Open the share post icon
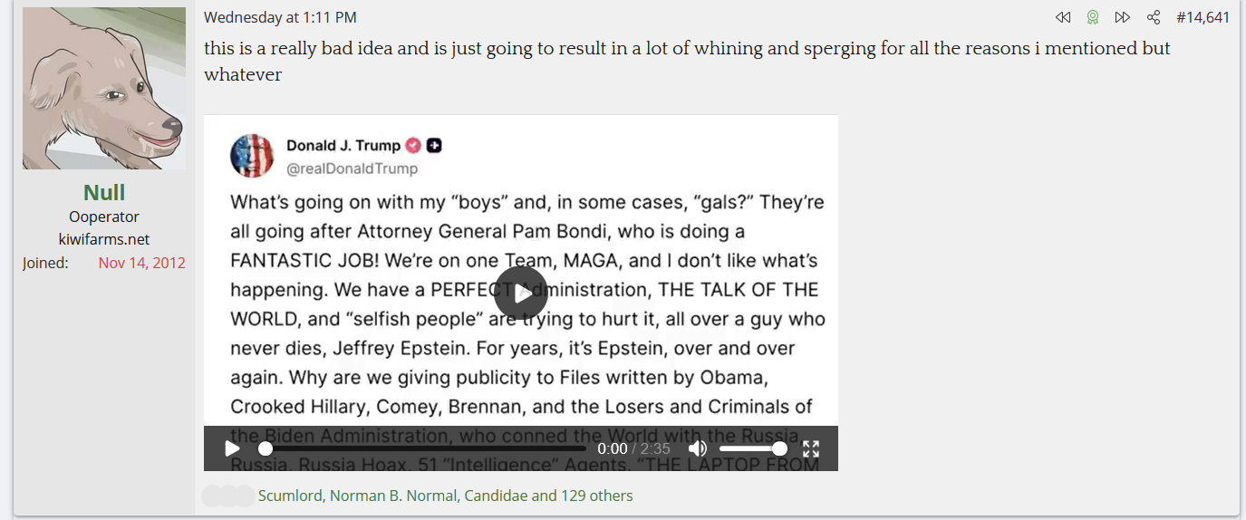This screenshot has width=1246, height=520. click(1154, 17)
